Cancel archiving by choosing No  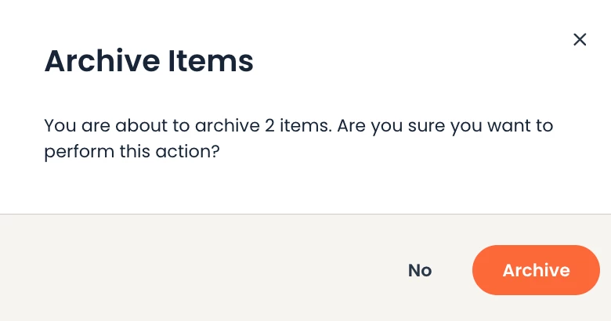[420, 270]
